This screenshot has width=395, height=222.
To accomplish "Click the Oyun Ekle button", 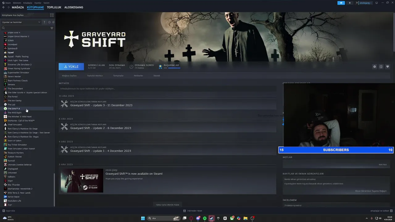I will (x=9, y=211).
